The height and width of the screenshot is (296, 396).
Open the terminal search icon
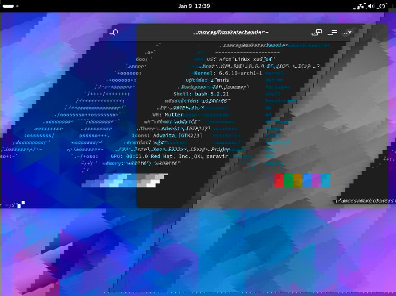click(x=114, y=32)
